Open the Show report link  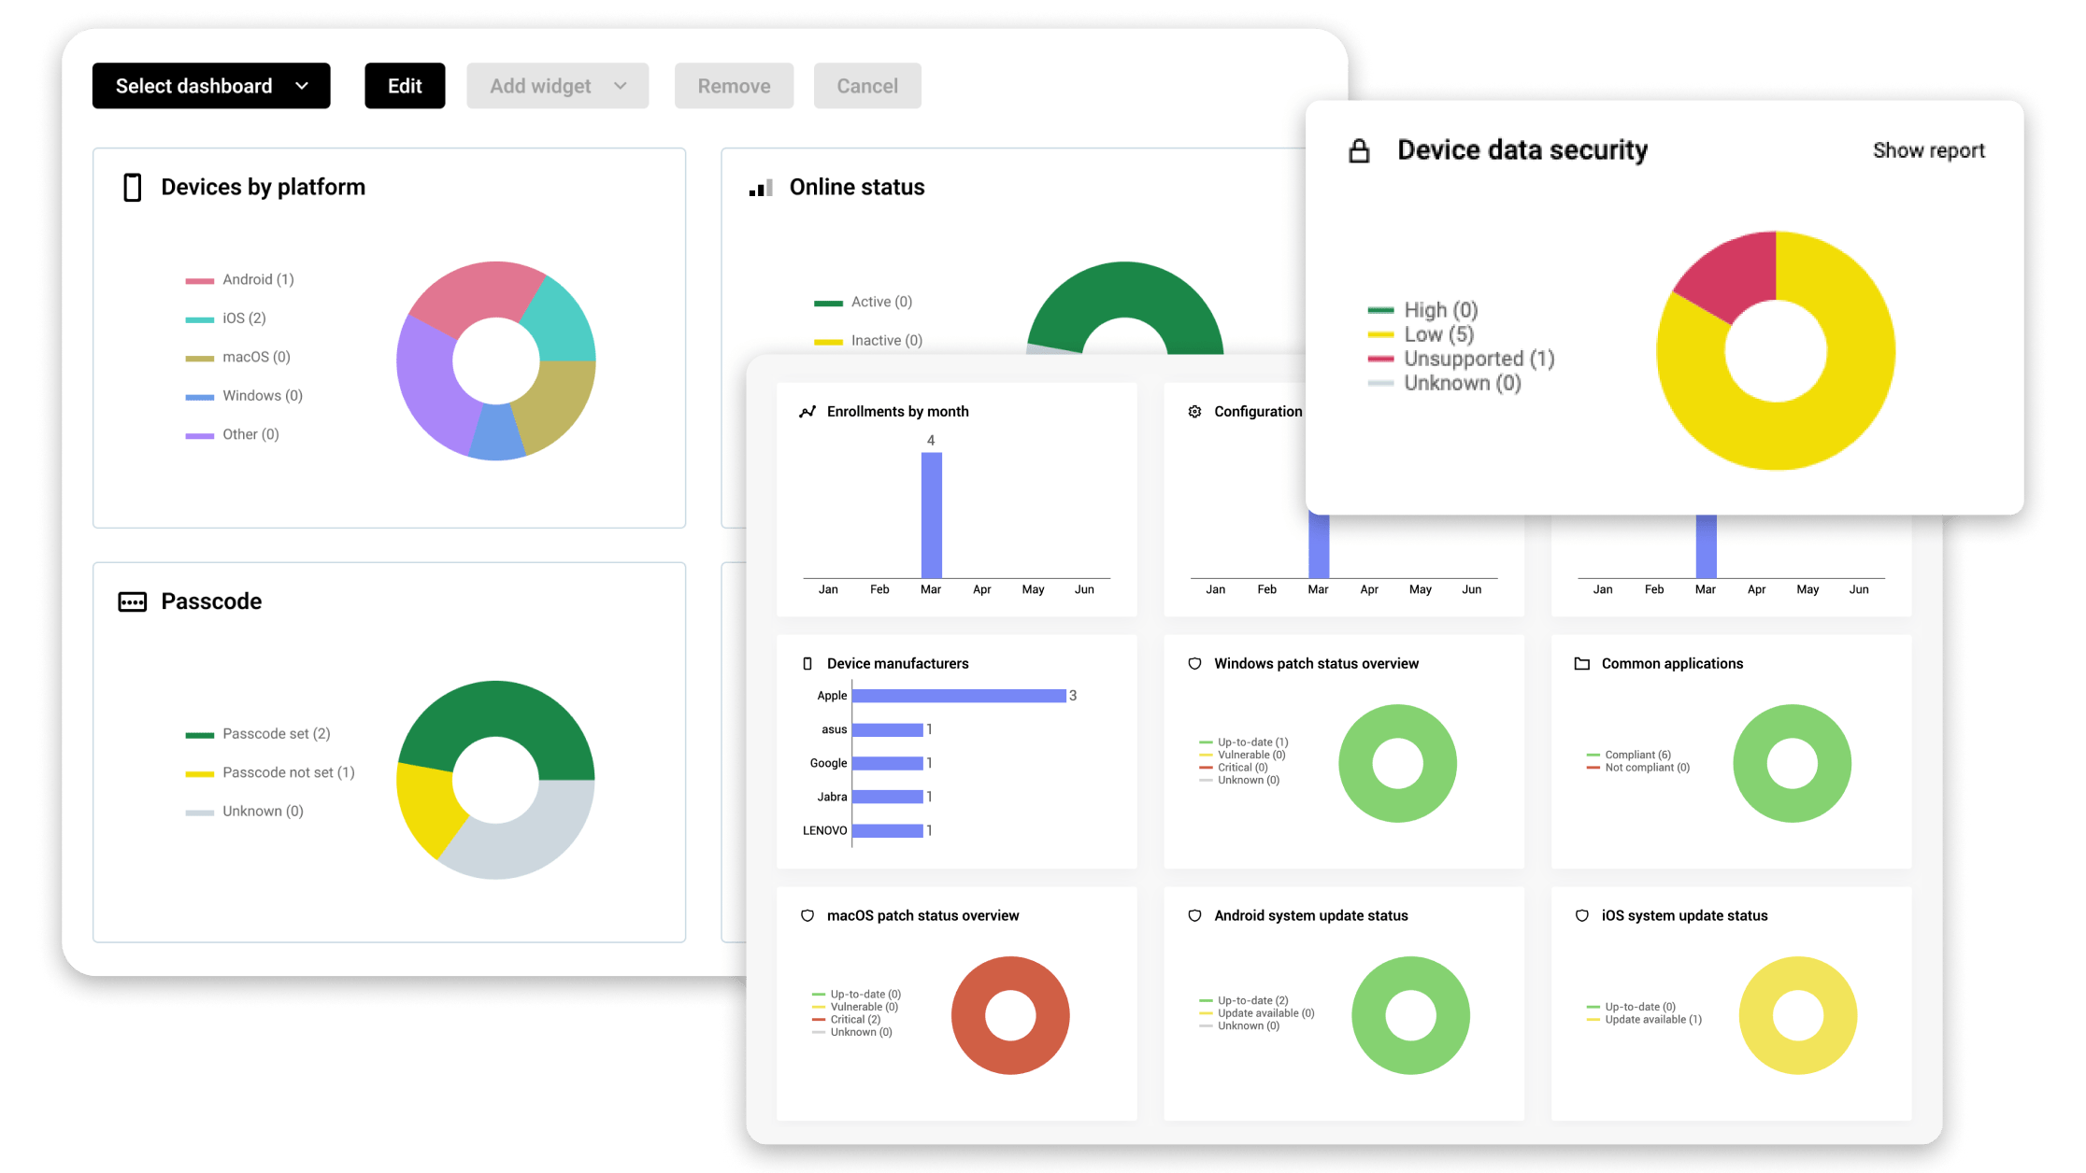[x=1928, y=151]
